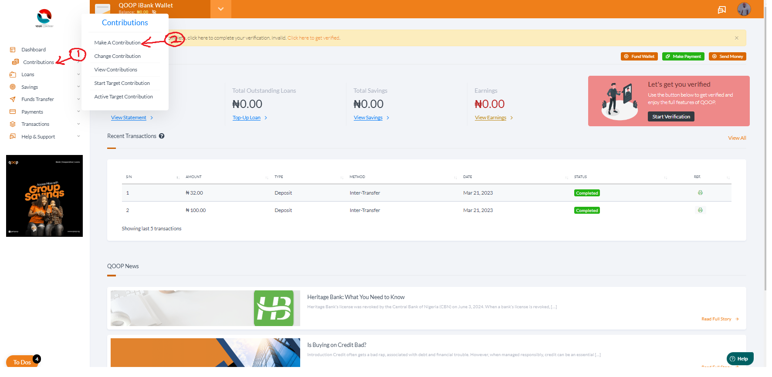Dismiss the verification warning banner
Screen dimensions: 772x377
click(737, 38)
